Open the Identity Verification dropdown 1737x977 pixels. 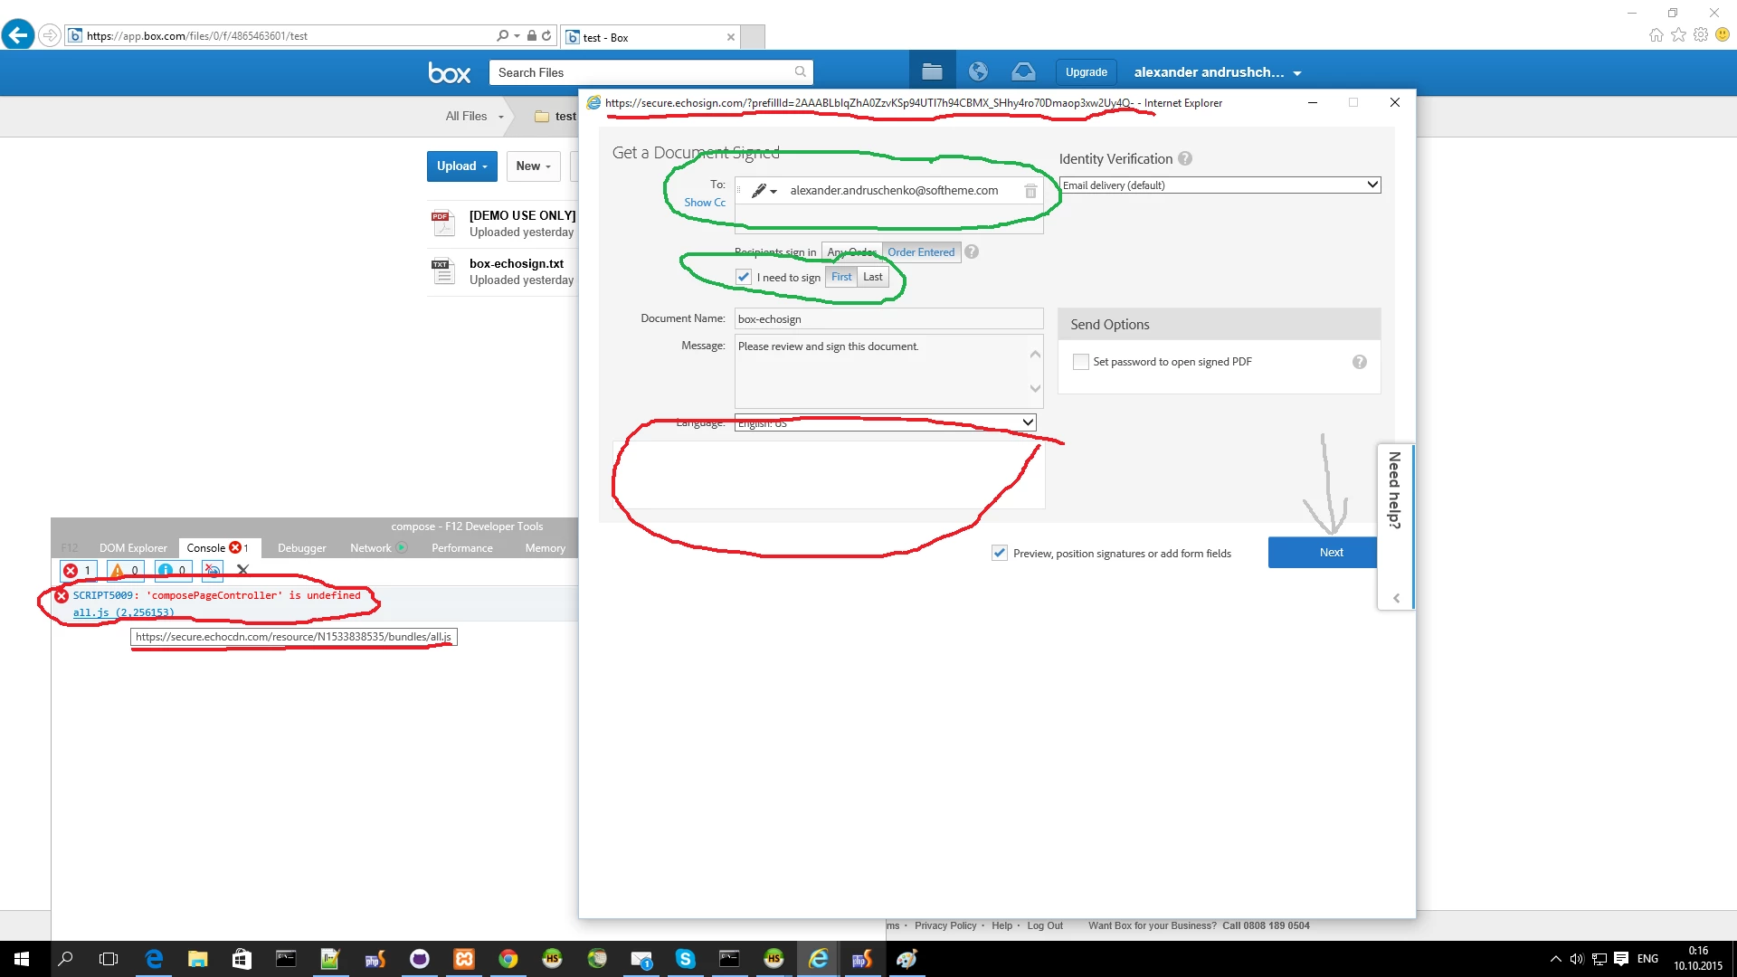(1220, 185)
